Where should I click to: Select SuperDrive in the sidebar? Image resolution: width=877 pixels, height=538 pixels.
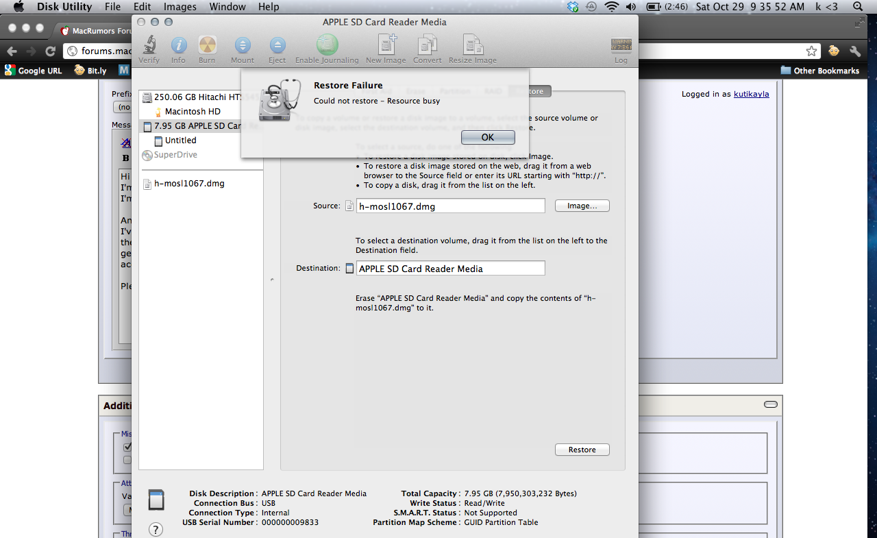[169, 154]
